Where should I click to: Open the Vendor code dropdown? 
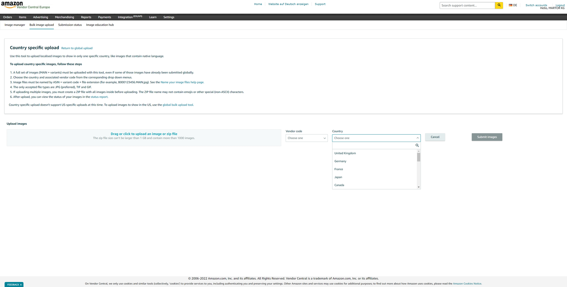307,138
